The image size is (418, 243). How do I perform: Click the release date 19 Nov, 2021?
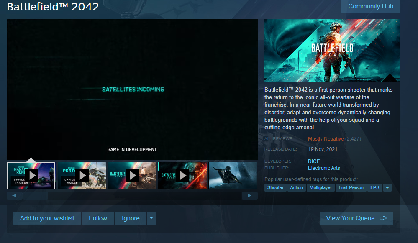pyautogui.click(x=323, y=149)
